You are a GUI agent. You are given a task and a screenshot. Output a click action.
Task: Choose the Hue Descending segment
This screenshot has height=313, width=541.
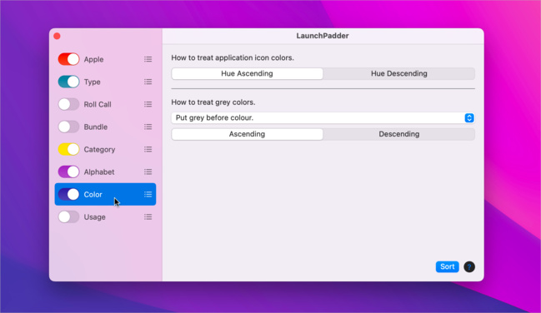point(398,73)
